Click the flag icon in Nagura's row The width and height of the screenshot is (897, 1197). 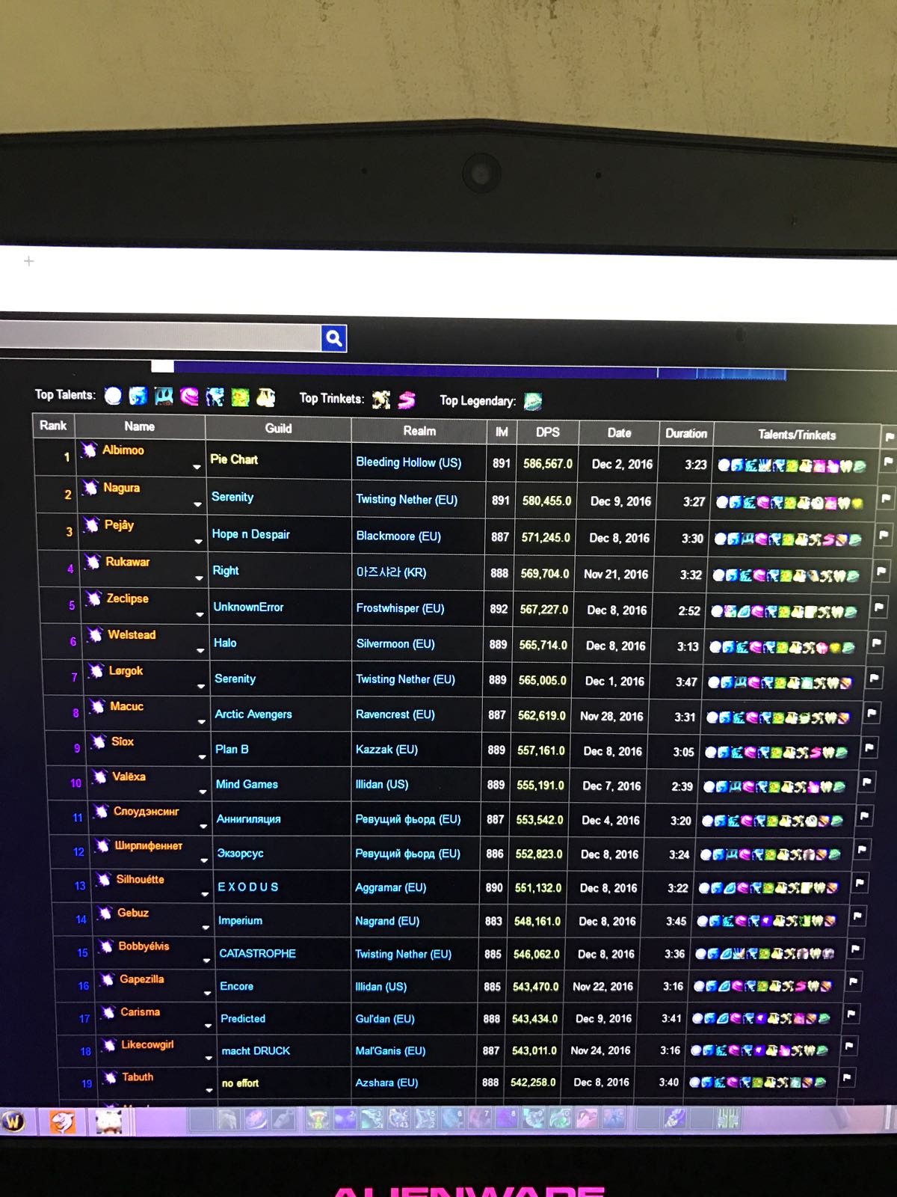(x=886, y=498)
